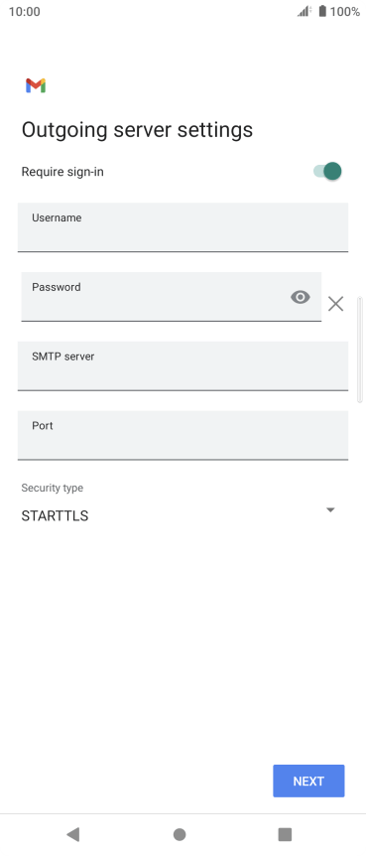Tap the battery status icon
Image resolution: width=366 pixels, height=856 pixels.
(322, 11)
